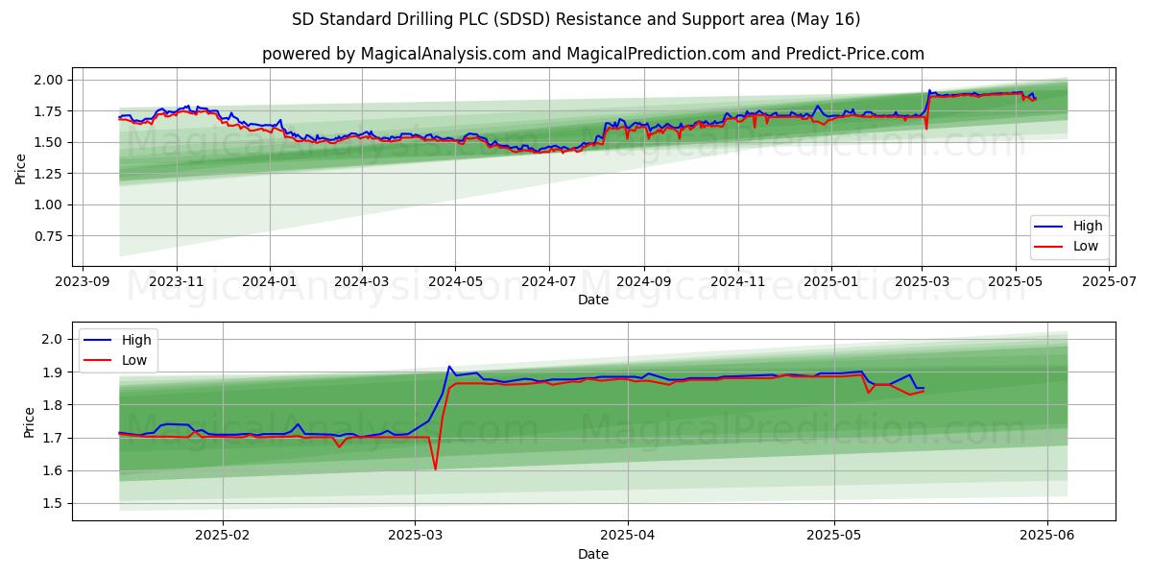Click the bottom chart x-axis label '2025-04'

tap(628, 537)
